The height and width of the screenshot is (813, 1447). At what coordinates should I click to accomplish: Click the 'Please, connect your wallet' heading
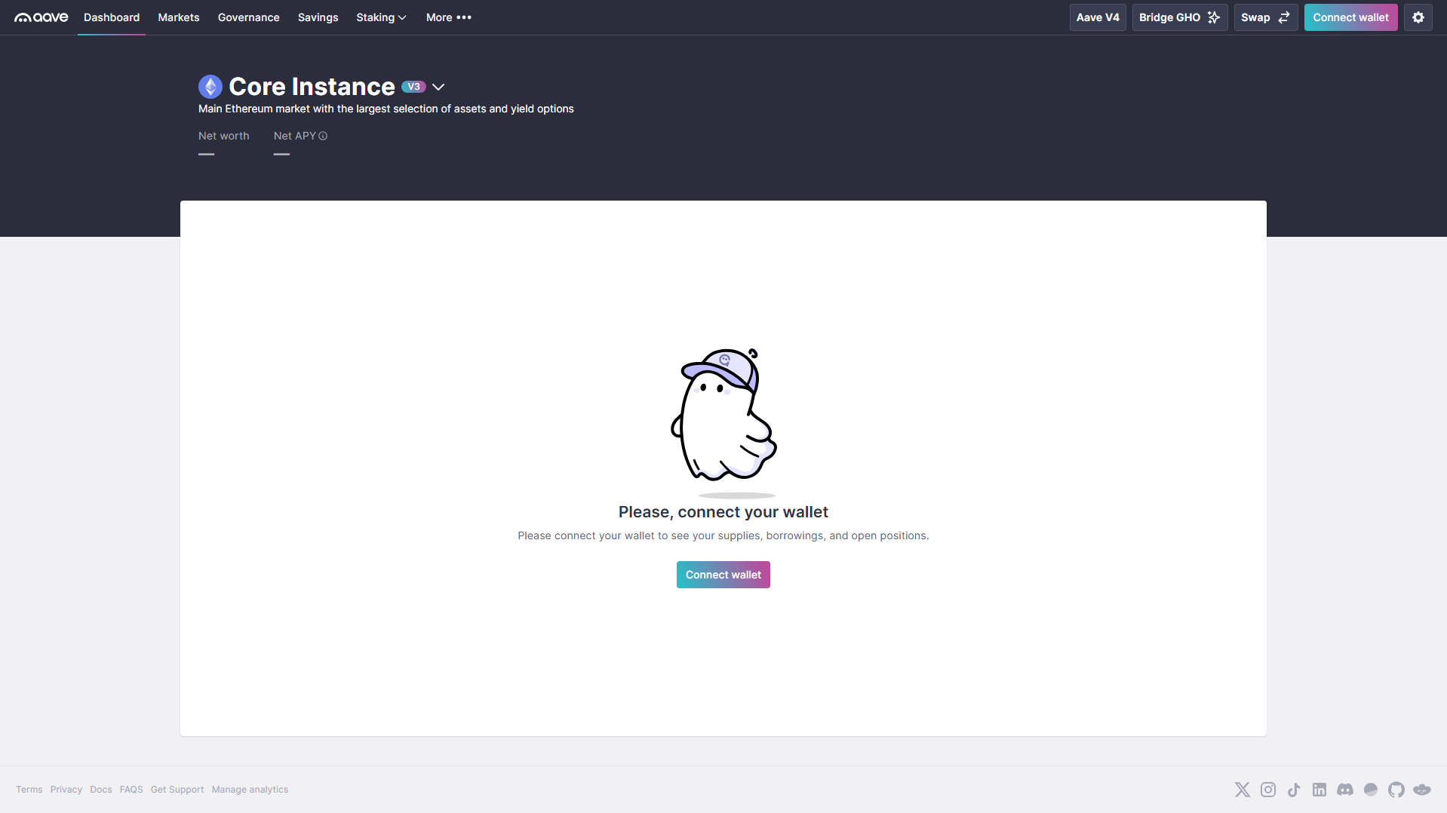pos(723,512)
